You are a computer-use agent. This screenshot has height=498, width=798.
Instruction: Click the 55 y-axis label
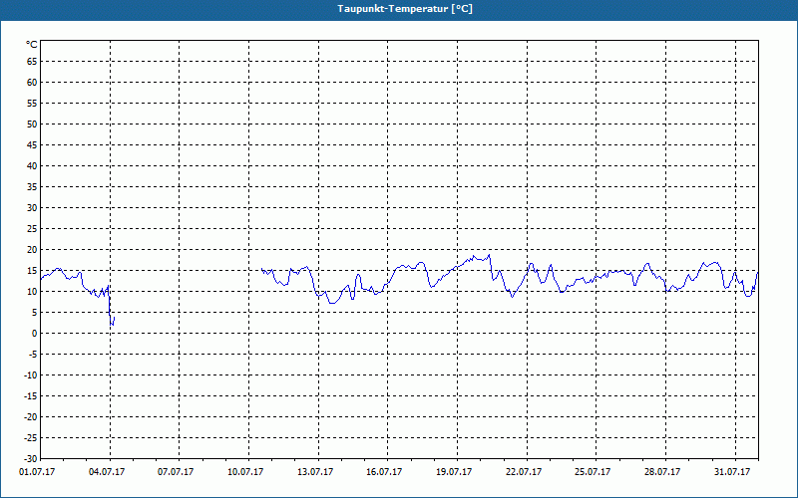click(x=32, y=104)
